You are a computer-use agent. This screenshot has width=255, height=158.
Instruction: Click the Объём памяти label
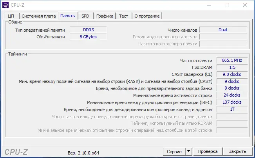51,37
